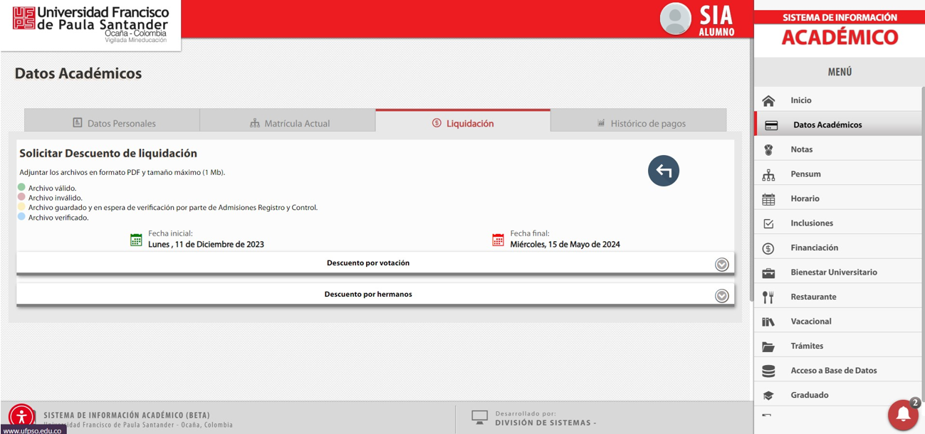Click the accessibility icon at bottom left
The height and width of the screenshot is (434, 925).
pyautogui.click(x=21, y=417)
